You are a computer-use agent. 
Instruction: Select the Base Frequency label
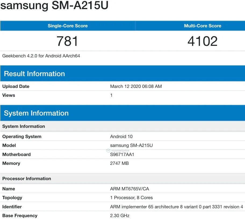pos(20,216)
